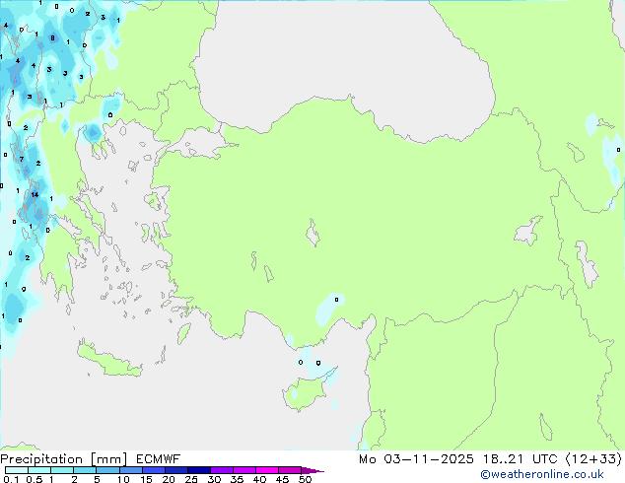Click the "(12+33)" run offset text
This screenshot has height=483, width=625.
point(593,459)
